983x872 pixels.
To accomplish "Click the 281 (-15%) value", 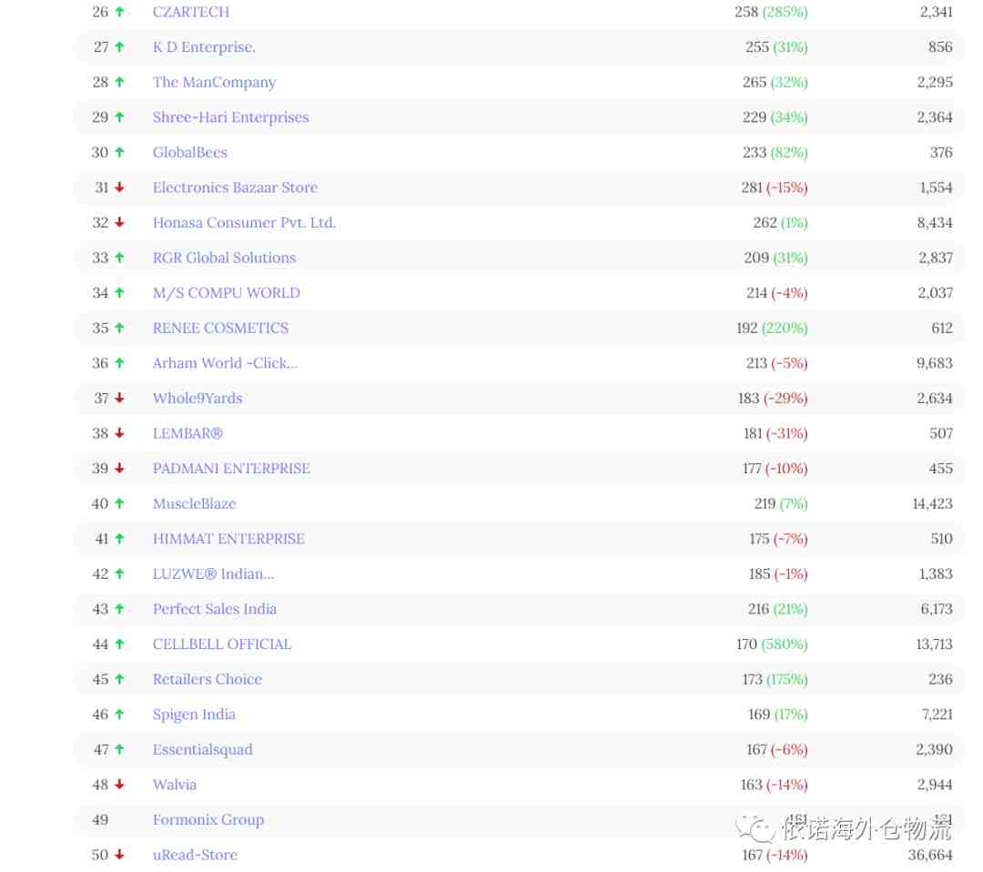I will [775, 188].
